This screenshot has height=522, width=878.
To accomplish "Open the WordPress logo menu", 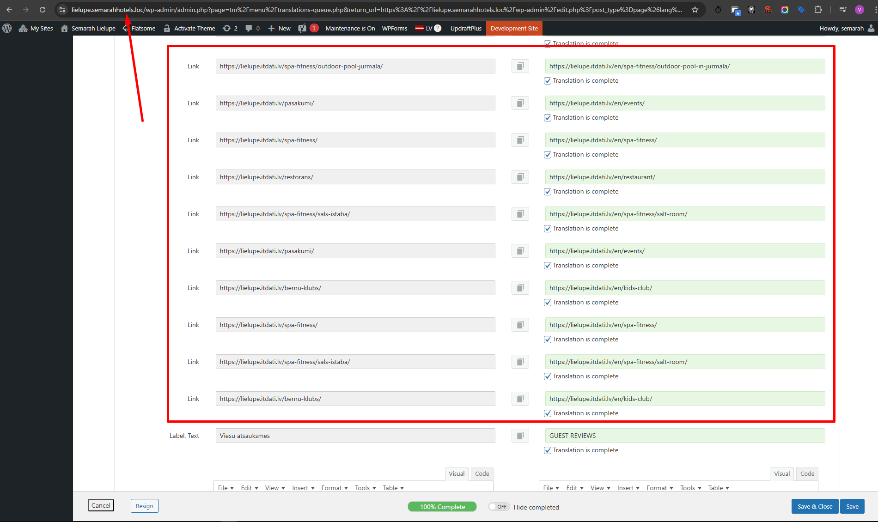I will [7, 28].
